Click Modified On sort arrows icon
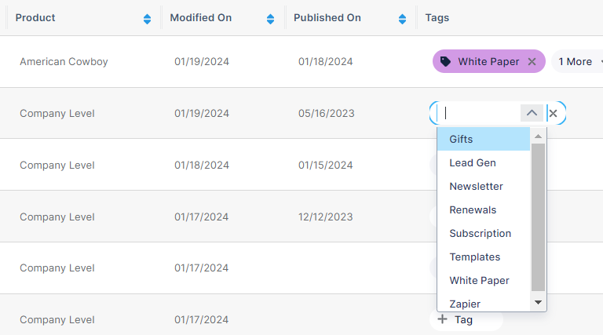603x335 pixels. [271, 19]
